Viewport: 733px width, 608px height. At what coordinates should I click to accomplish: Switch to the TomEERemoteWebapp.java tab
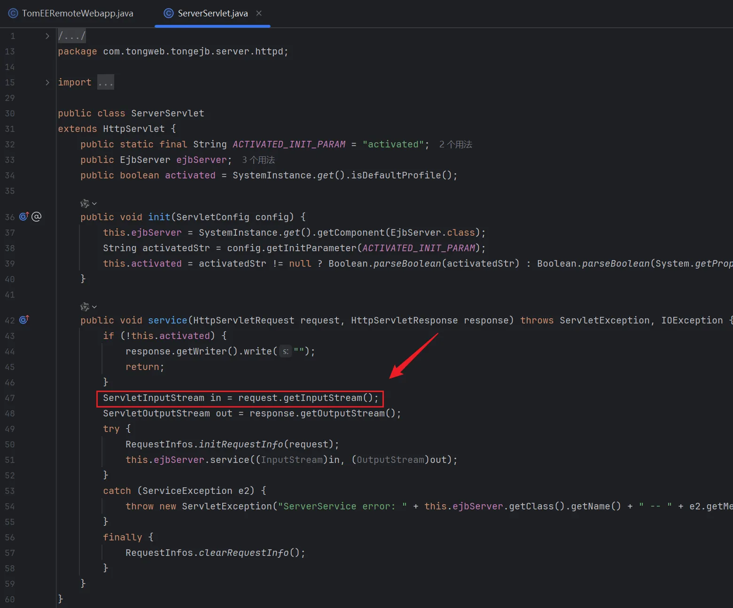click(78, 13)
